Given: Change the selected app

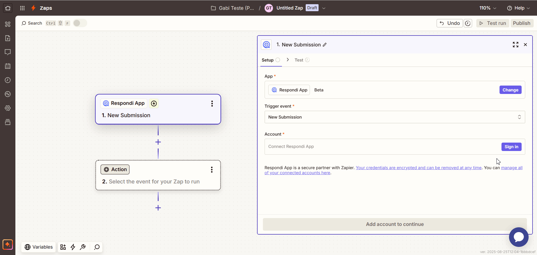Looking at the screenshot, I should click(510, 90).
